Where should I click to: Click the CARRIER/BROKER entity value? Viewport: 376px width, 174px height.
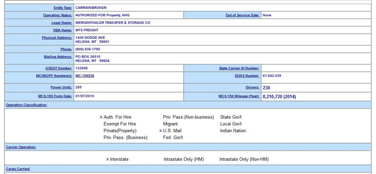pos(91,8)
